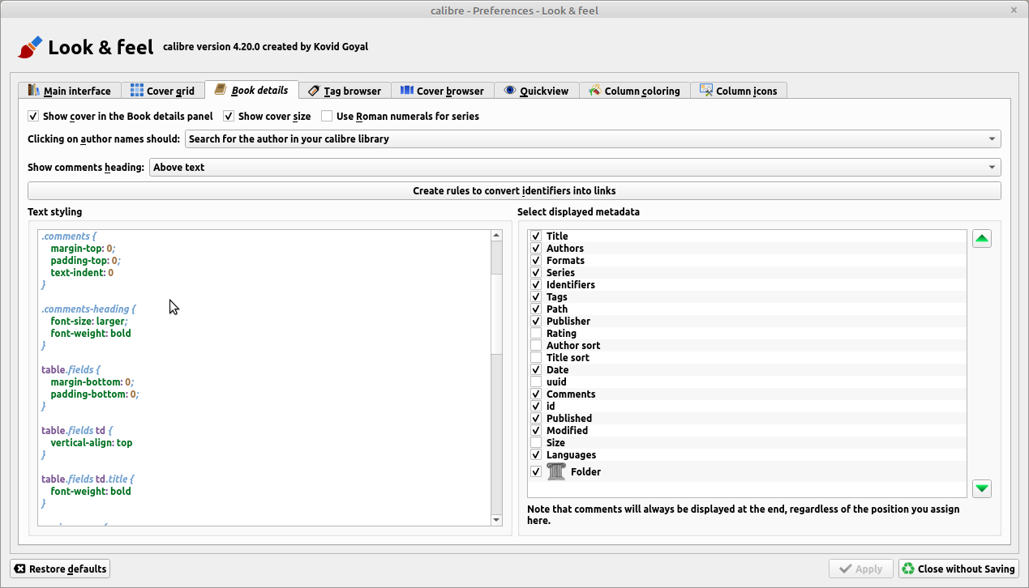Click the Folder column pillar icon
Image resolution: width=1029 pixels, height=588 pixels.
click(556, 471)
